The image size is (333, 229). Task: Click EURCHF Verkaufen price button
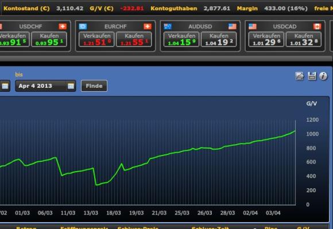pyautogui.click(x=96, y=39)
